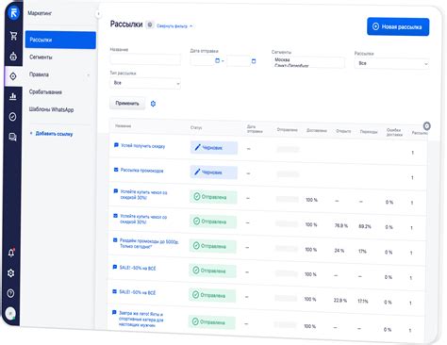
Task: Open the Тип рассылки dropdown
Action: coord(145,83)
